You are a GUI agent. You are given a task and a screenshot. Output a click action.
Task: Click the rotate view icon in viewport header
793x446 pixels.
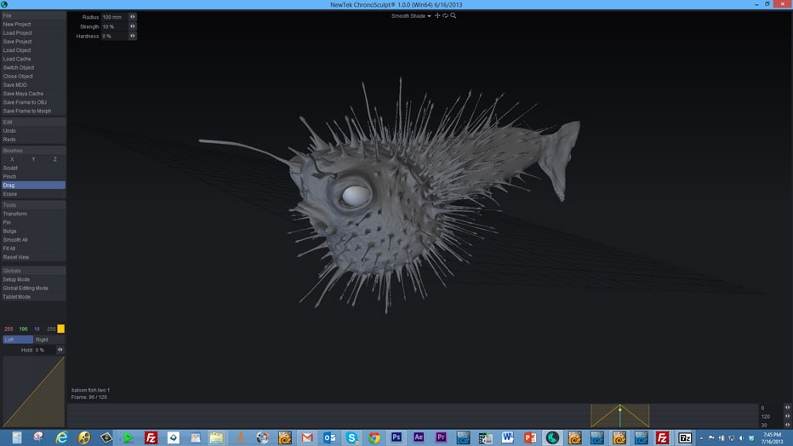point(445,15)
